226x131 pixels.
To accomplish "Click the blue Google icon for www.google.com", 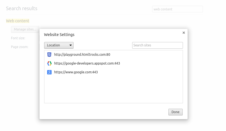I will [x=49, y=72].
